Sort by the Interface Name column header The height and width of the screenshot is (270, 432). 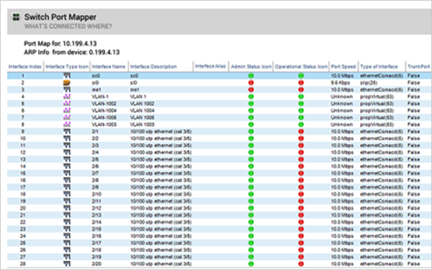click(108, 66)
